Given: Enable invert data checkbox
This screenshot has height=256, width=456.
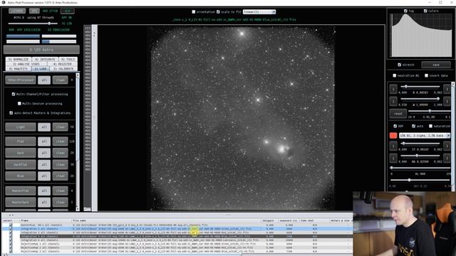Looking at the screenshot, I should [x=426, y=75].
